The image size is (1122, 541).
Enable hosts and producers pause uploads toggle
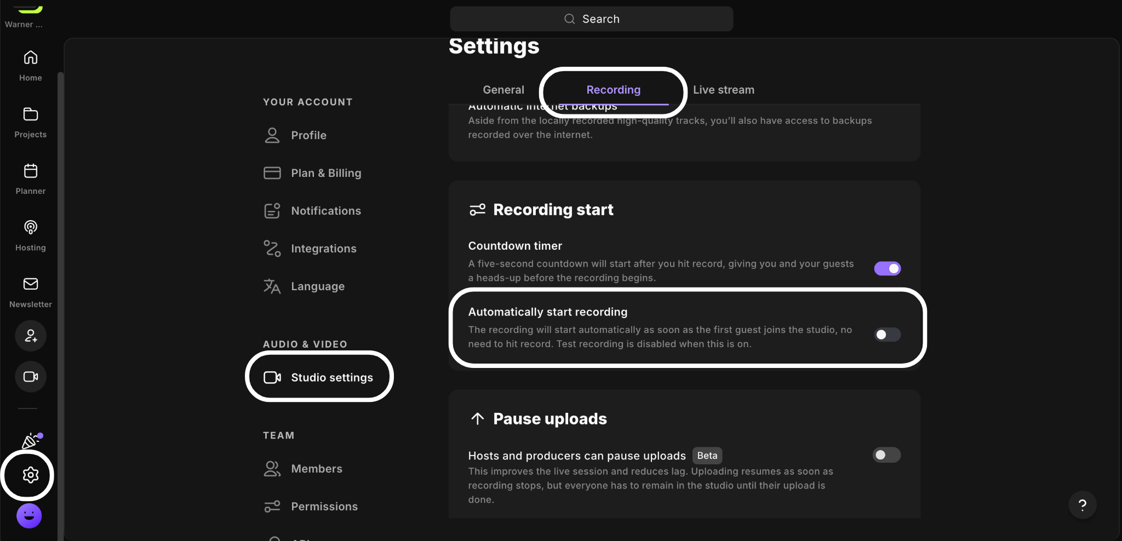click(x=887, y=455)
